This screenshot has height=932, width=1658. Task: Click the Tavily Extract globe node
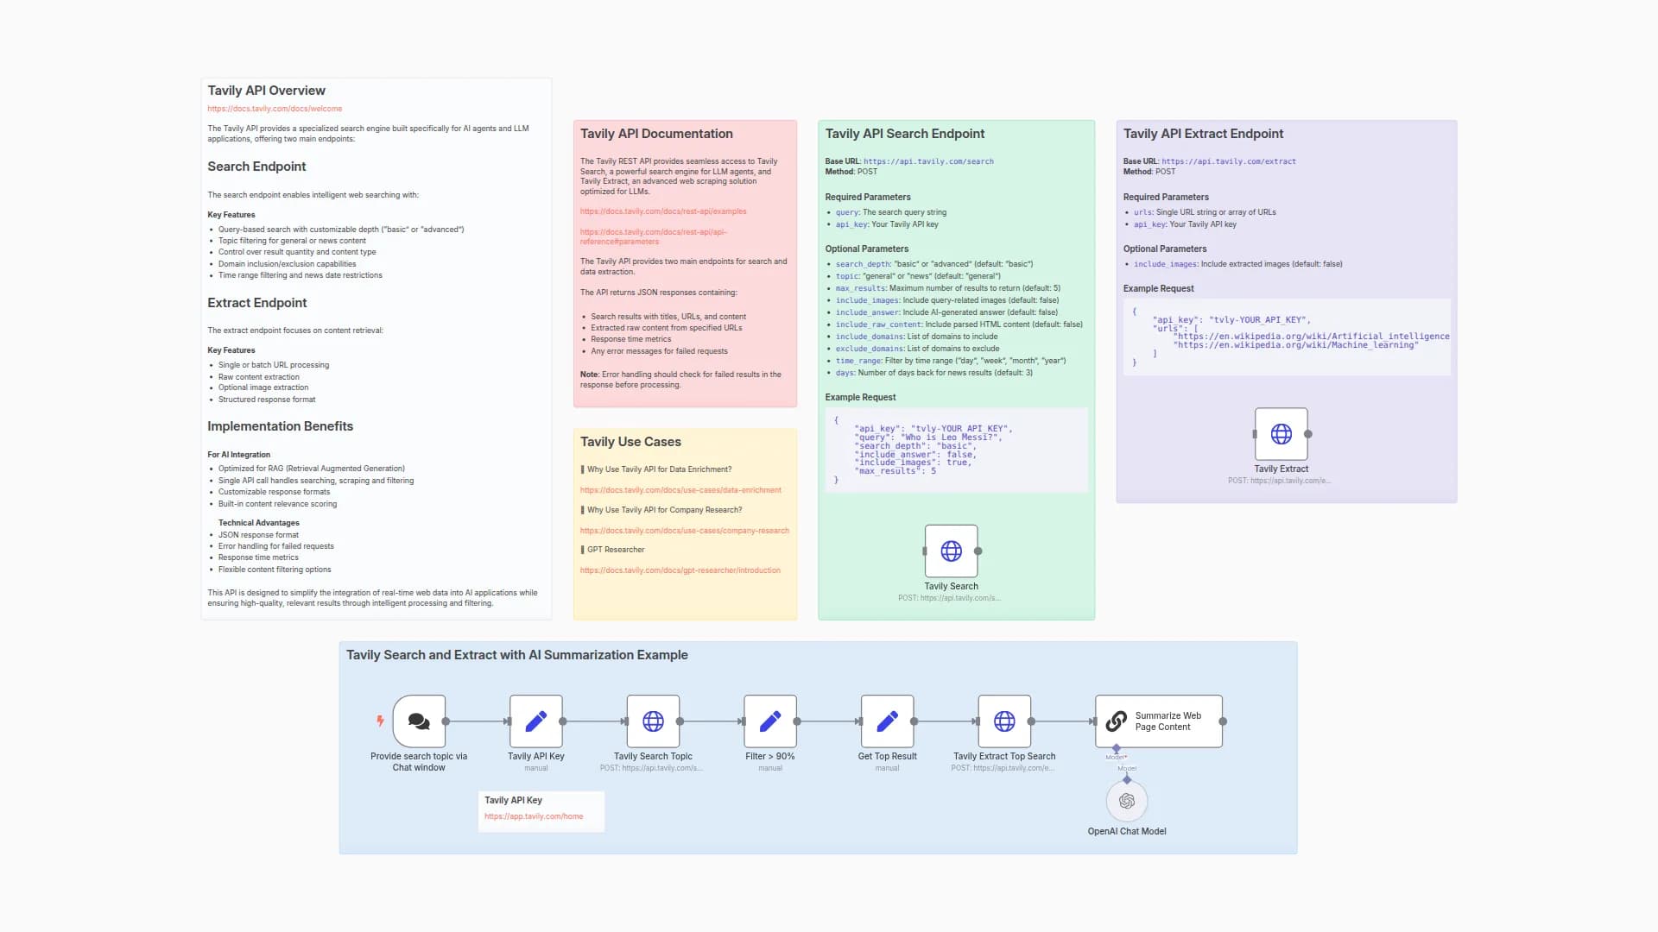(1281, 434)
